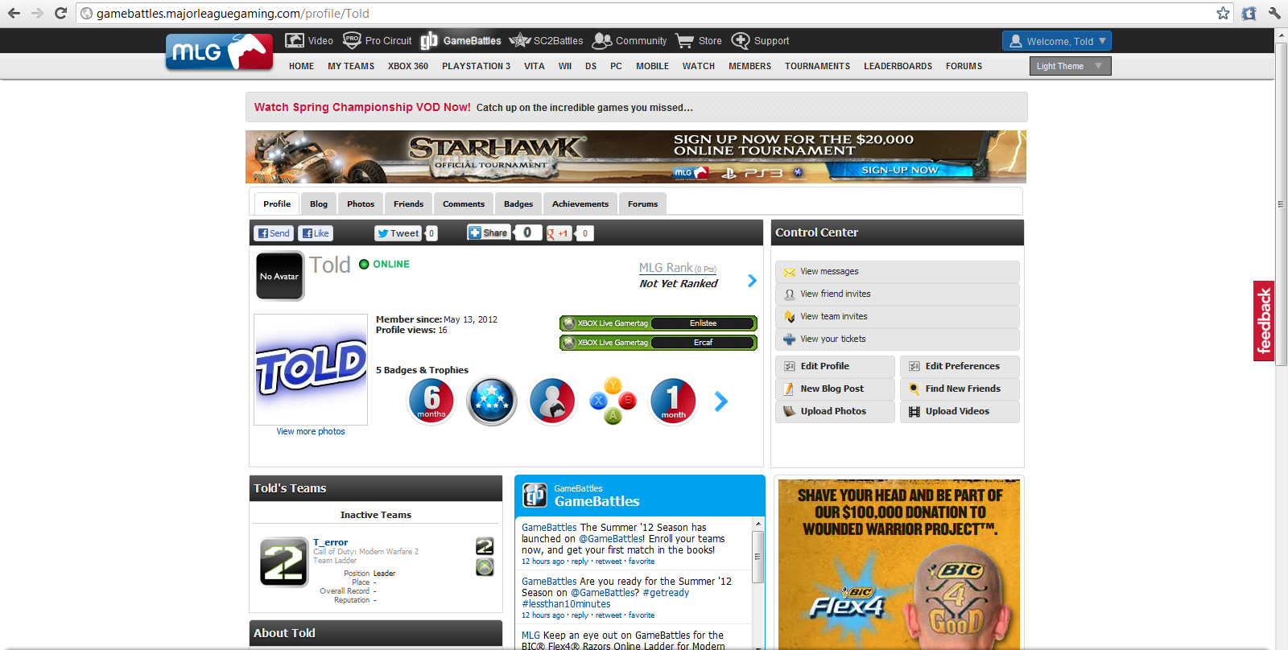Open the Video section icon
The width and height of the screenshot is (1288, 650).
coord(295,40)
